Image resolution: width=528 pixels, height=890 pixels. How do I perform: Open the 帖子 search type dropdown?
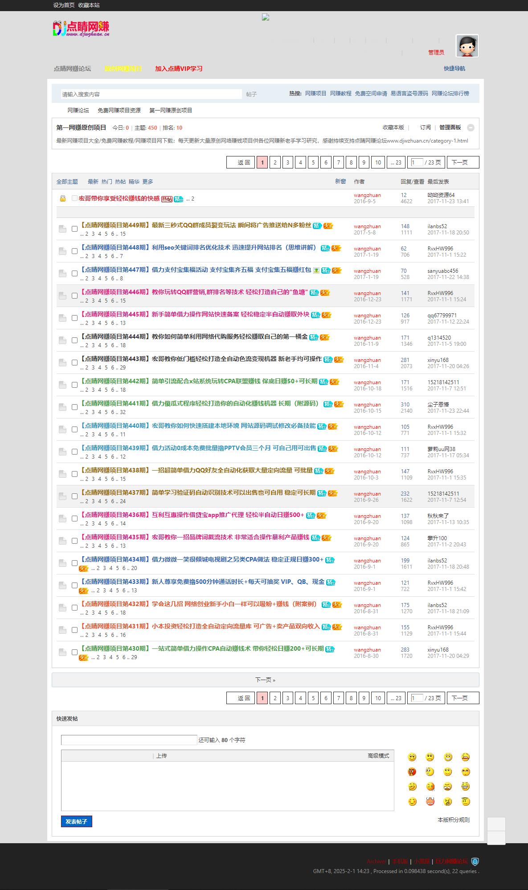click(x=252, y=94)
